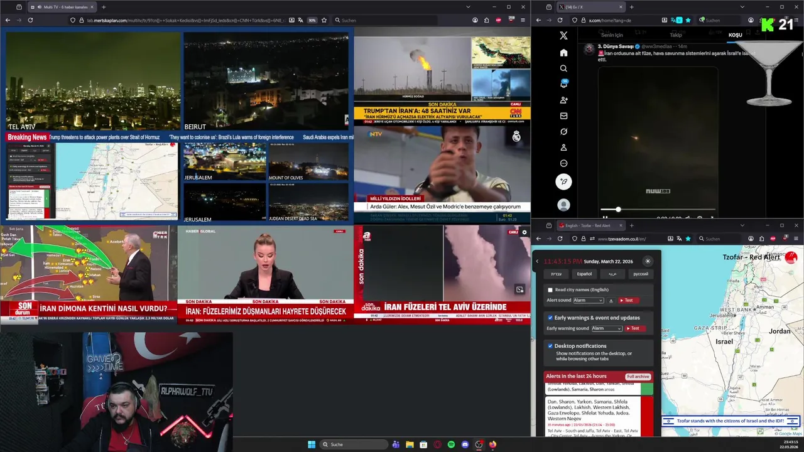Viewport: 804px width, 452px height.
Task: Switch Tzofar language to русский
Action: (x=641, y=274)
